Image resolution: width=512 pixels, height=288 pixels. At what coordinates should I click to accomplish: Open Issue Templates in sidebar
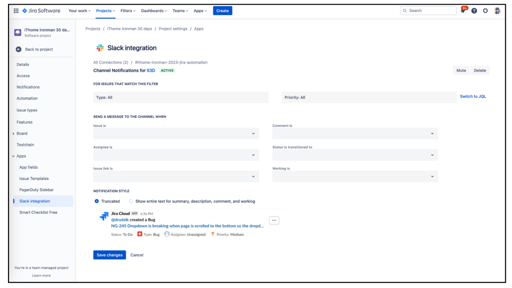coord(34,178)
